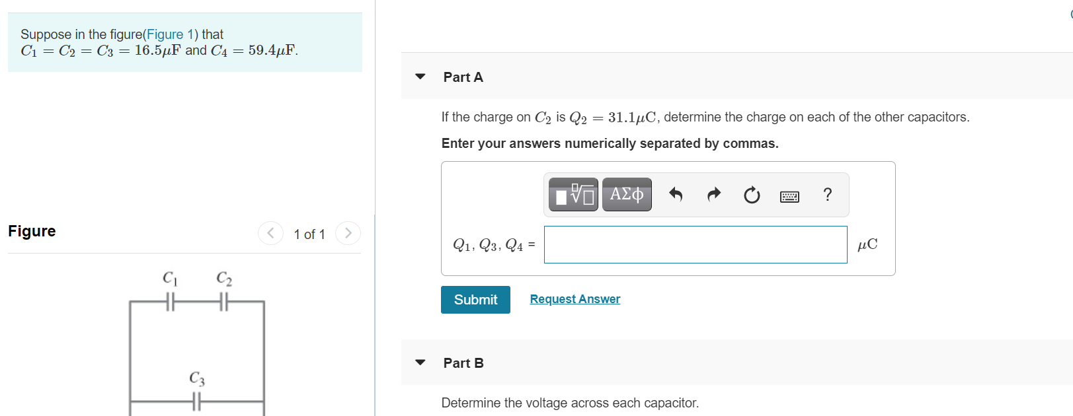Redo the answer entry
Viewport: 1073px width, 416px height.
[x=713, y=194]
